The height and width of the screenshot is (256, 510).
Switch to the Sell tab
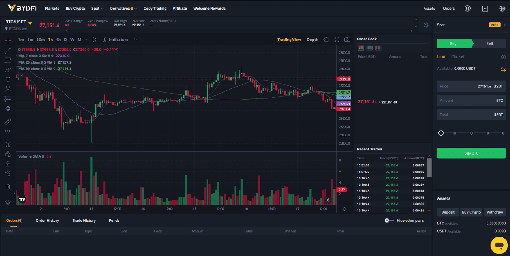[489, 43]
